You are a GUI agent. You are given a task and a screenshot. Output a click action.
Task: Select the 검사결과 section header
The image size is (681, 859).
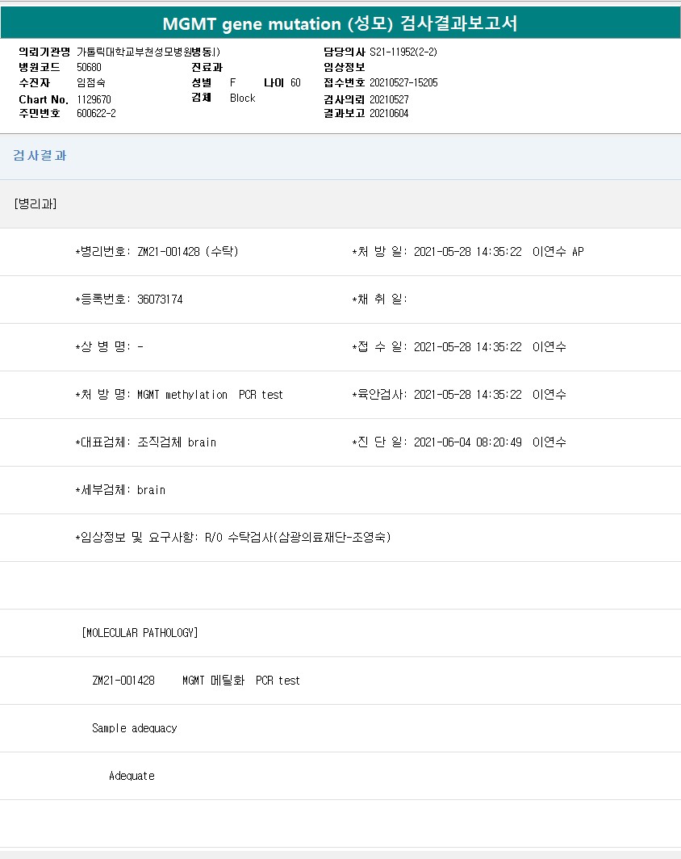click(x=40, y=156)
